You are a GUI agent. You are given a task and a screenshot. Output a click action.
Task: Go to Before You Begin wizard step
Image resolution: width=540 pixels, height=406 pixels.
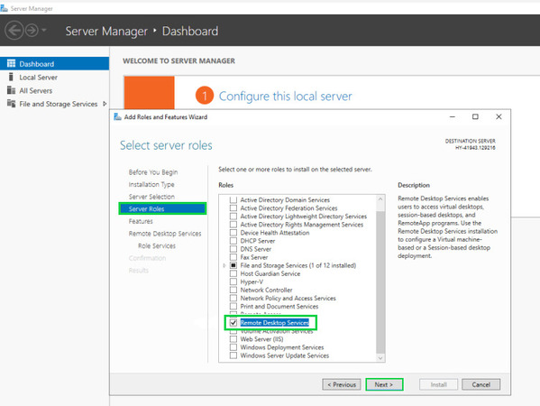pos(153,172)
